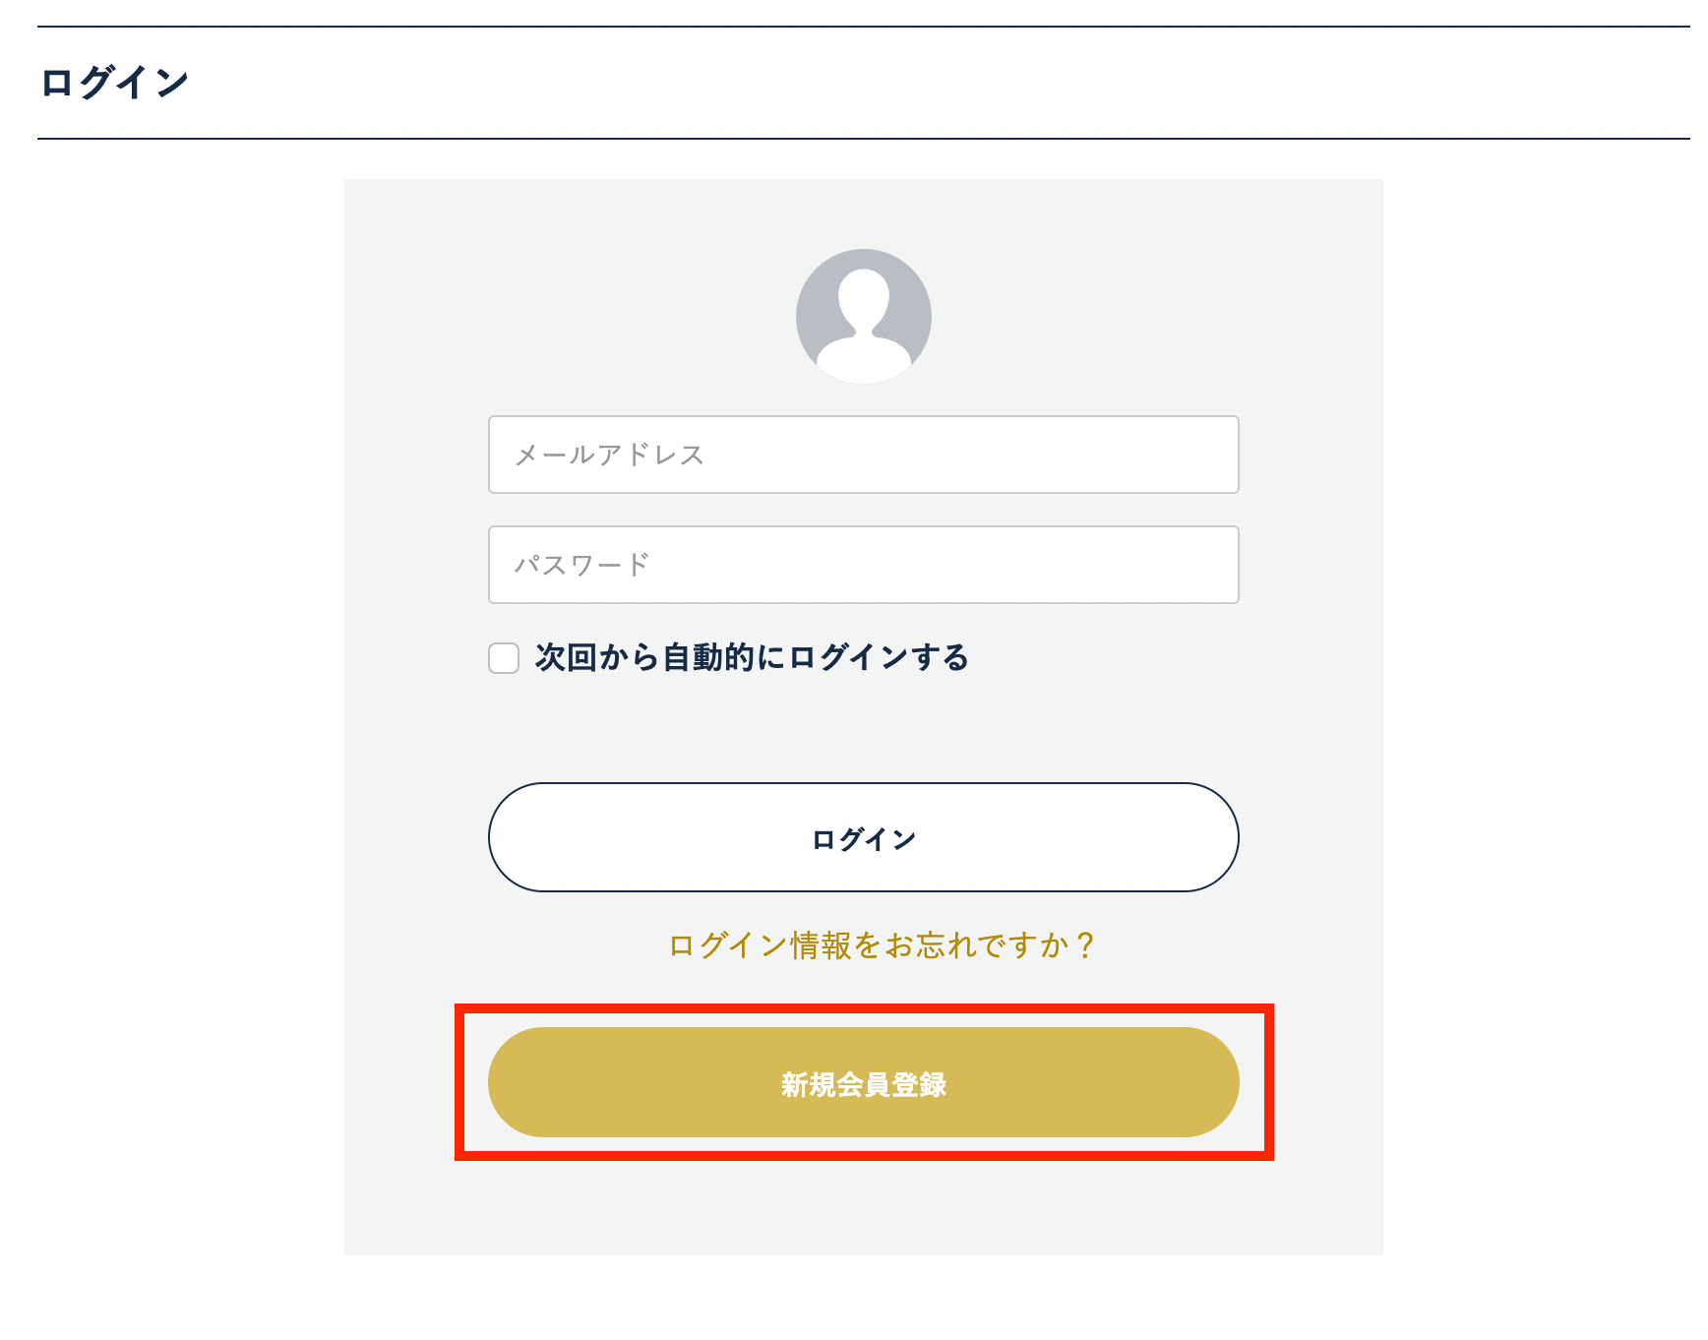Focus the メールアドレス input field
This screenshot has width=1708, height=1340.
coord(863,455)
